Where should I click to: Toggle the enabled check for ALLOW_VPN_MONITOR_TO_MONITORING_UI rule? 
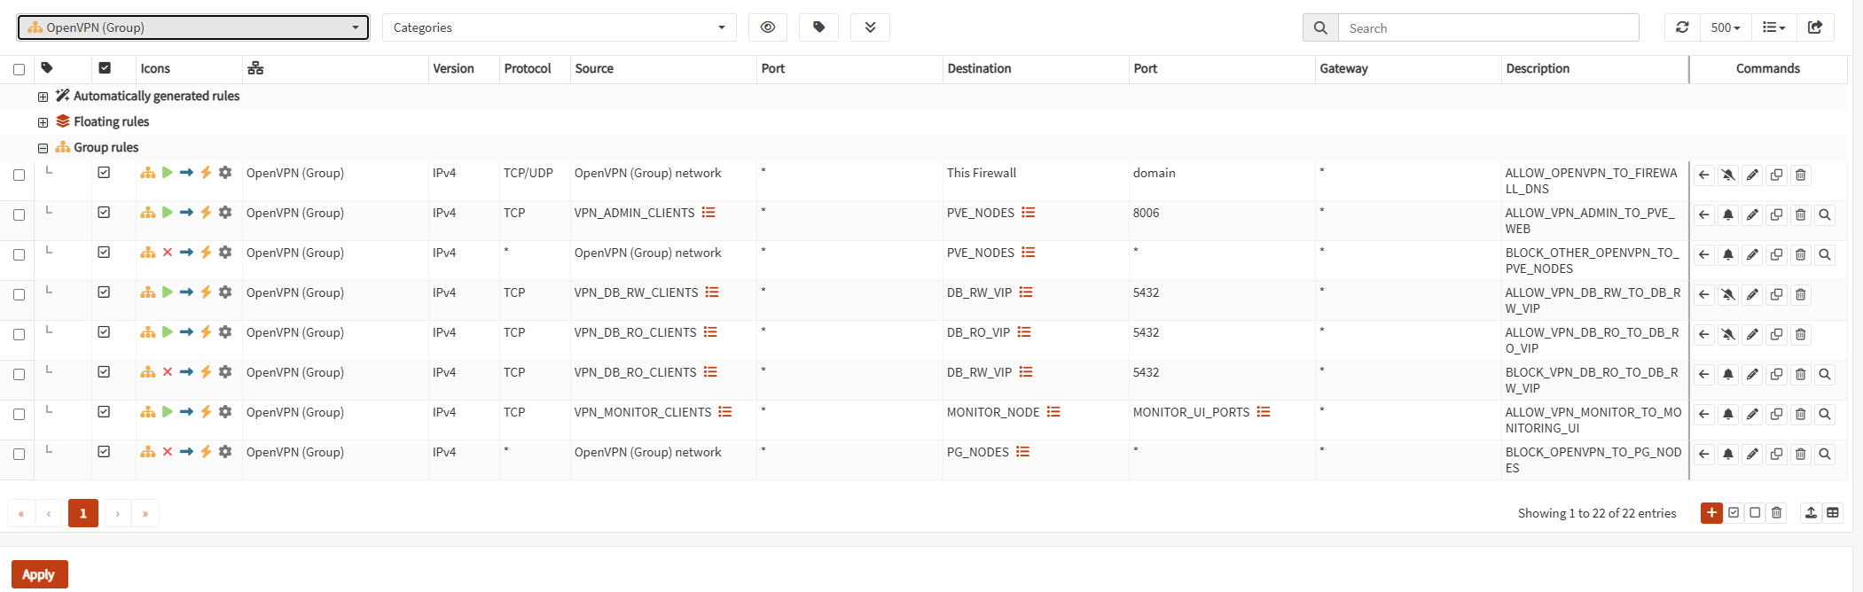point(104,412)
